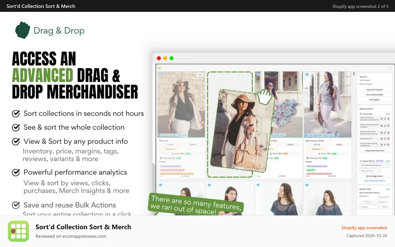Click the Smart Sort clock icon
Screen dimensions: 395x247
pyautogui.click(x=361, y=114)
